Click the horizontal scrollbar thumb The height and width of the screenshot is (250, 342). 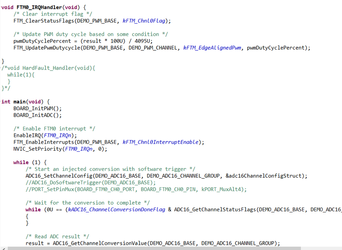point(154,247)
